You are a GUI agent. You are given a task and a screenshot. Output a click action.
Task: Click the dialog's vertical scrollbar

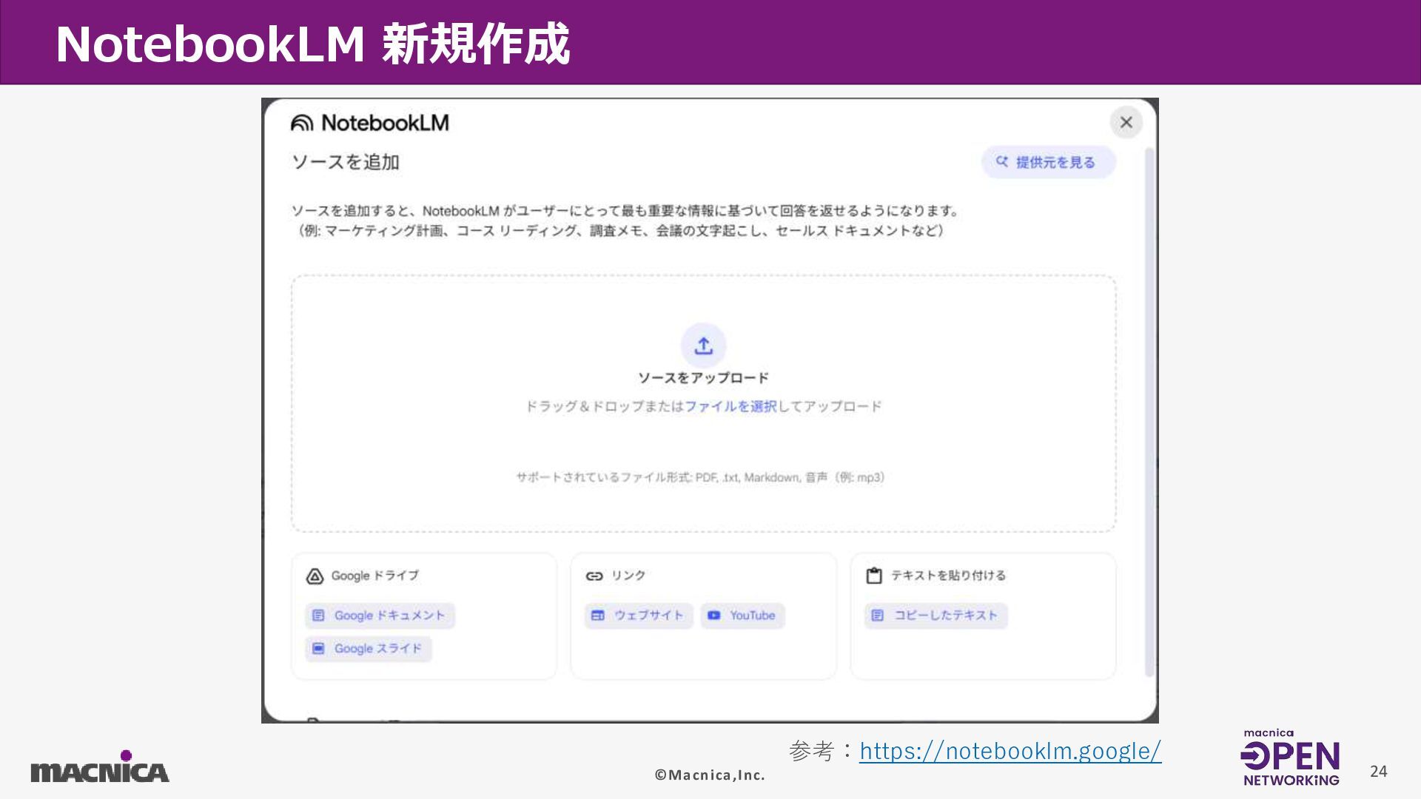click(1149, 411)
